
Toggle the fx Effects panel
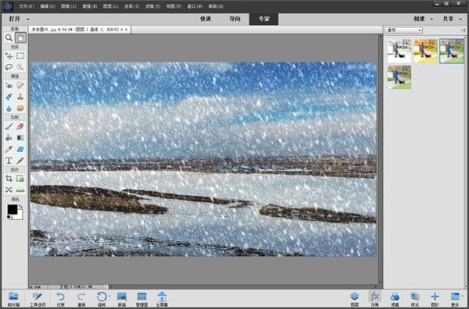(x=374, y=299)
